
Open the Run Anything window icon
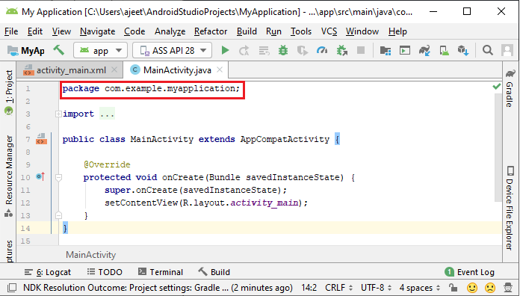point(405,50)
